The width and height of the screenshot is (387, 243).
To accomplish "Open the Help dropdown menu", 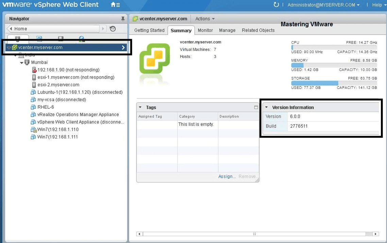I will [x=379, y=5].
